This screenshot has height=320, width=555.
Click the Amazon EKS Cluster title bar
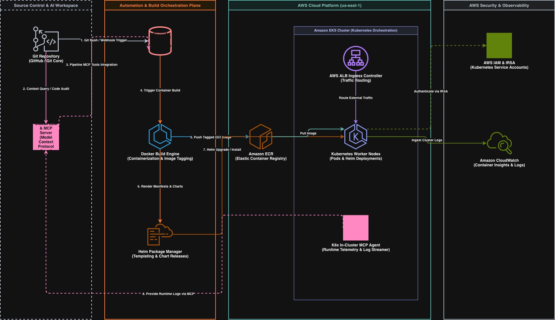pyautogui.click(x=356, y=30)
